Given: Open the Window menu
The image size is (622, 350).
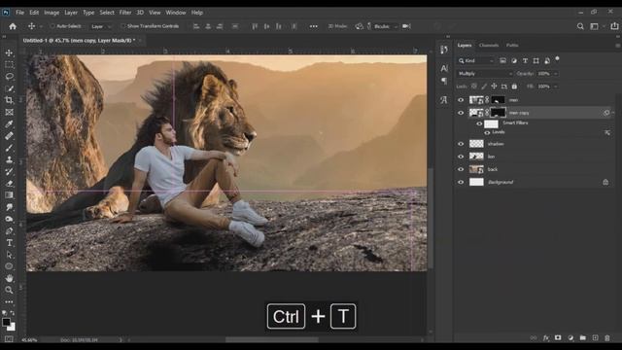Looking at the screenshot, I should coord(176,13).
